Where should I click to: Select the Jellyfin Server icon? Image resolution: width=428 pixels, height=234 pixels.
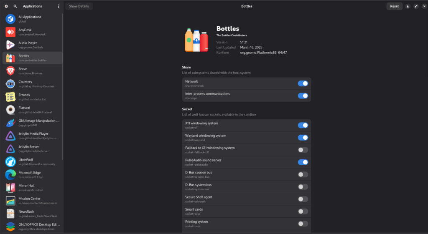[x=10, y=149]
